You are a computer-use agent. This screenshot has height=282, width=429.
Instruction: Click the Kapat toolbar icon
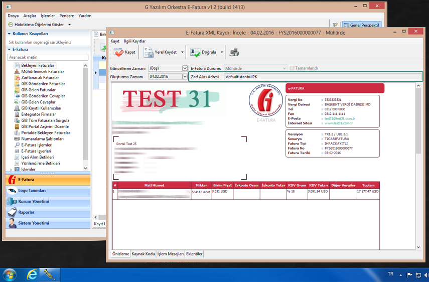(x=119, y=52)
